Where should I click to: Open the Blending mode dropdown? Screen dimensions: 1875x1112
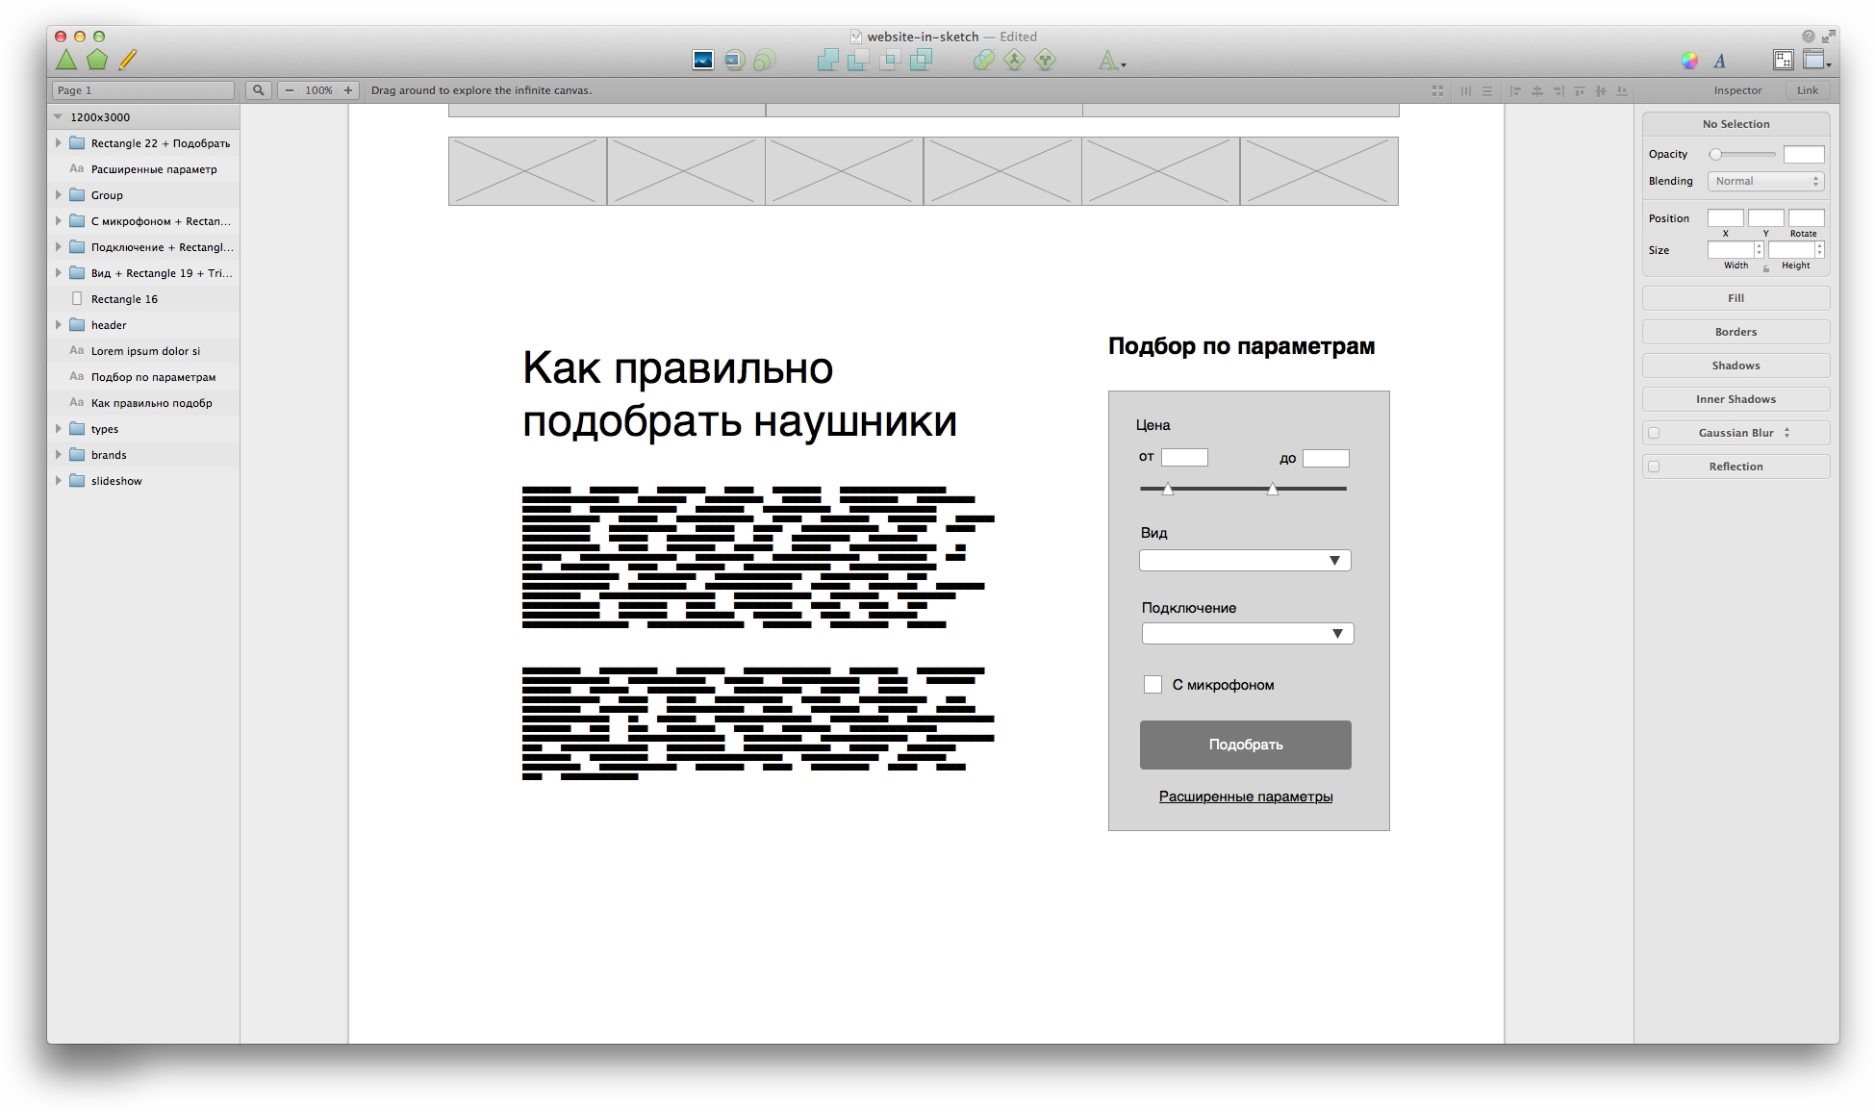(x=1764, y=181)
